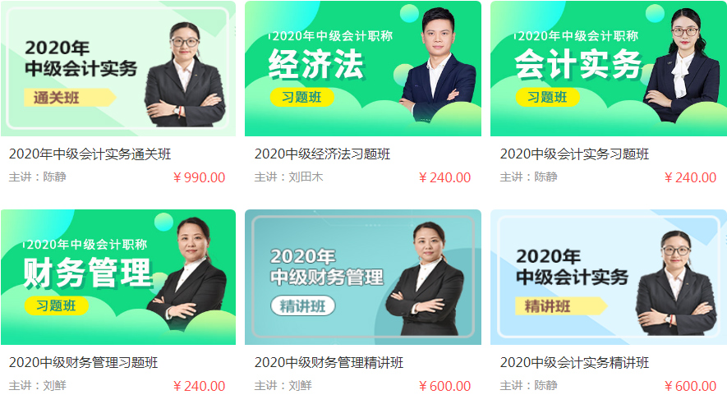Open the light blue 中级会计实务 精讲班 banner
This screenshot has width=727, height=404.
tap(609, 277)
